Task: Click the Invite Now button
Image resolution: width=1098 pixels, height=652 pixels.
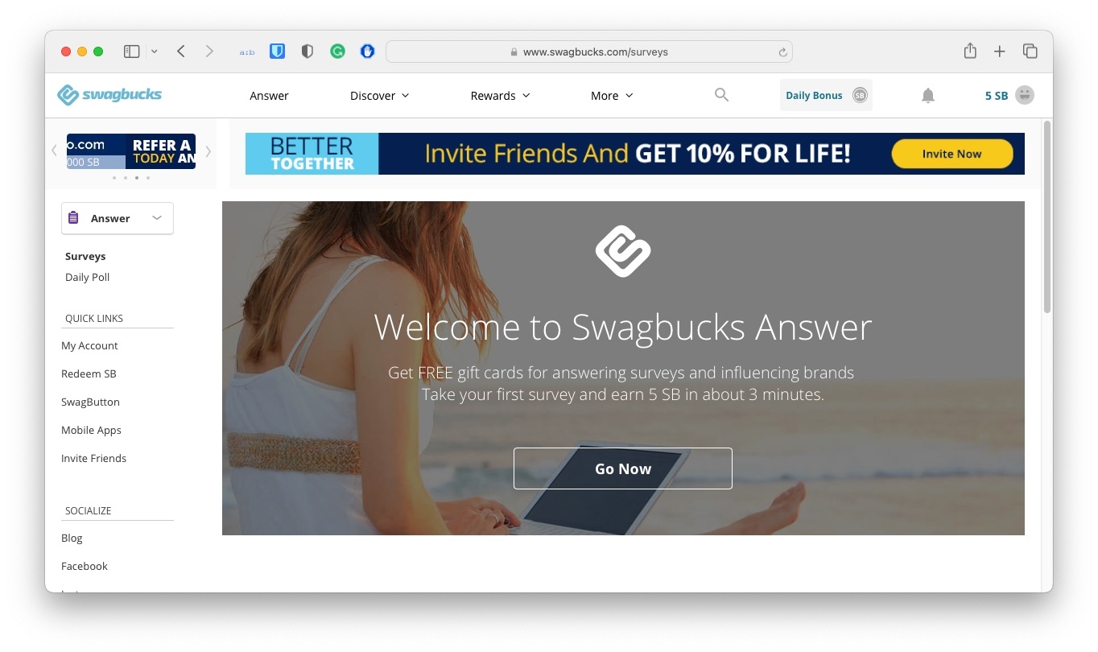Action: (951, 154)
